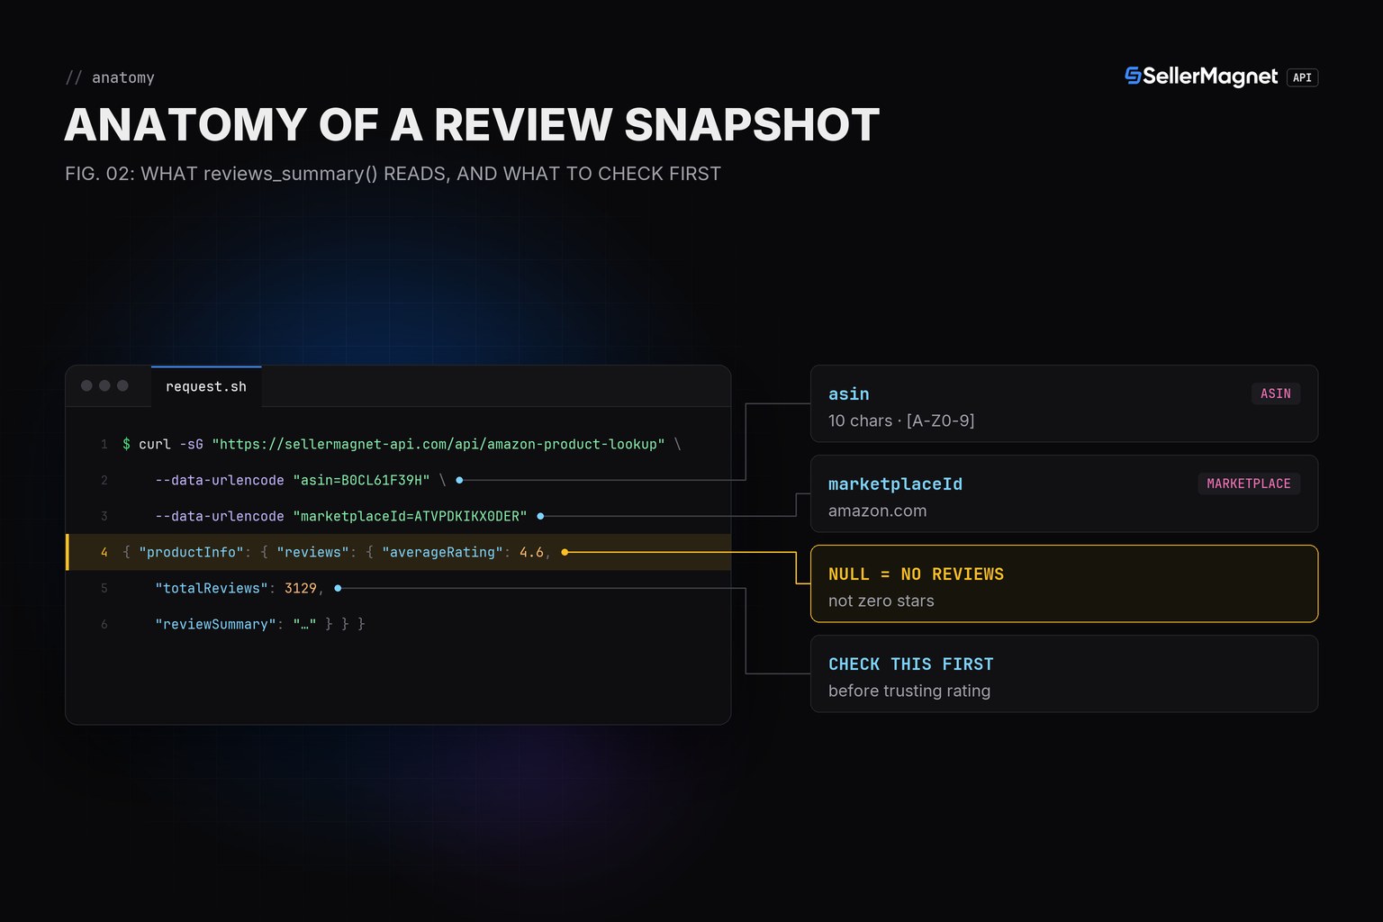Click line number 1 in gutter
This screenshot has width=1383, height=922.
(104, 444)
